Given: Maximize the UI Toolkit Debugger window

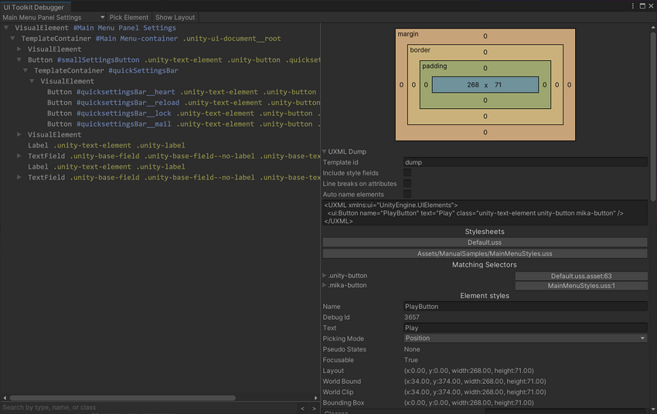Looking at the screenshot, I should pos(642,5).
